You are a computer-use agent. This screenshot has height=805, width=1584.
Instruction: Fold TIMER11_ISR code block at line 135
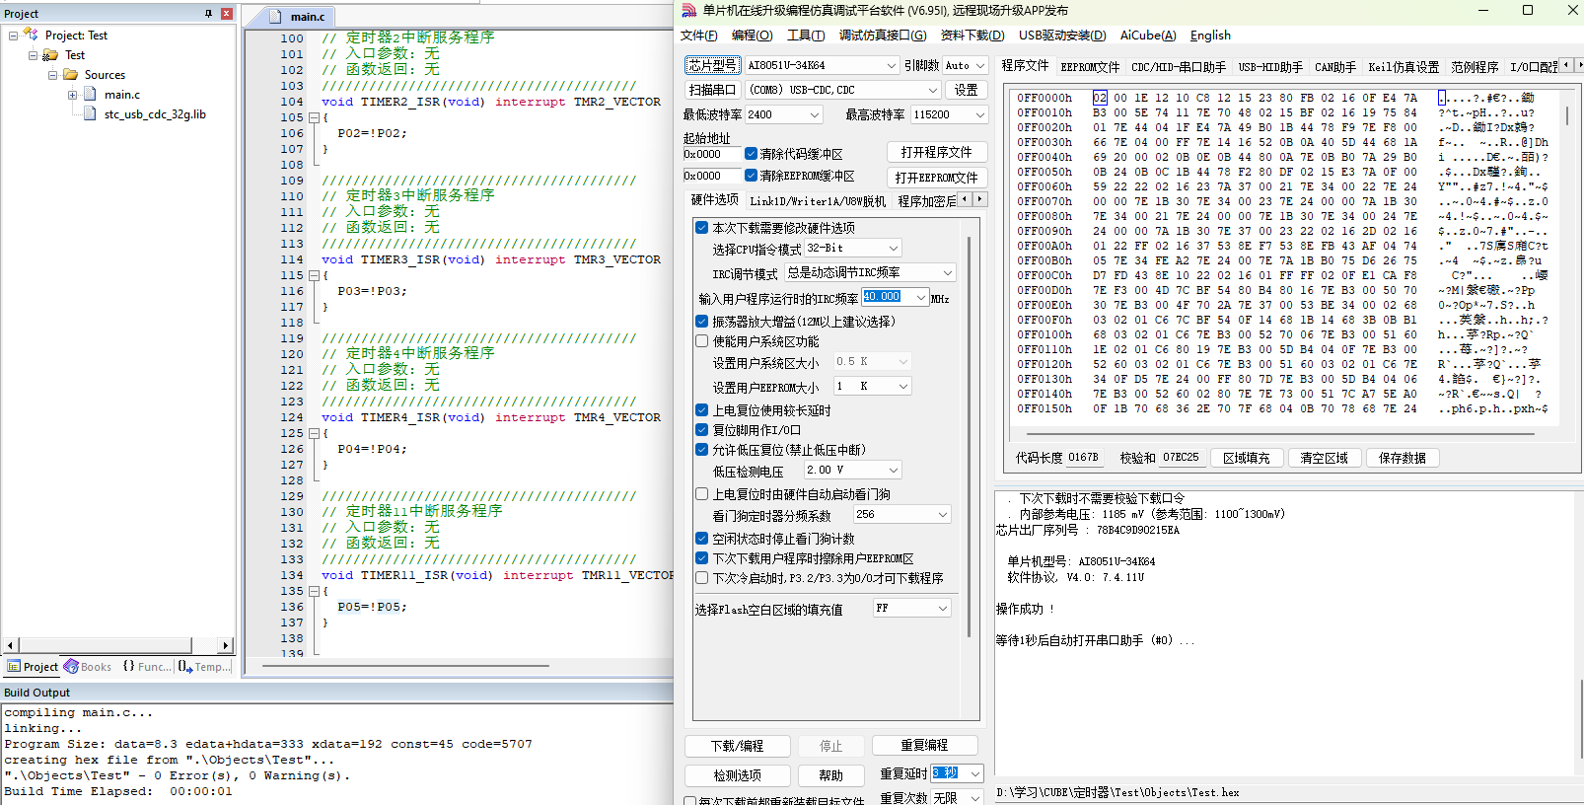click(314, 591)
